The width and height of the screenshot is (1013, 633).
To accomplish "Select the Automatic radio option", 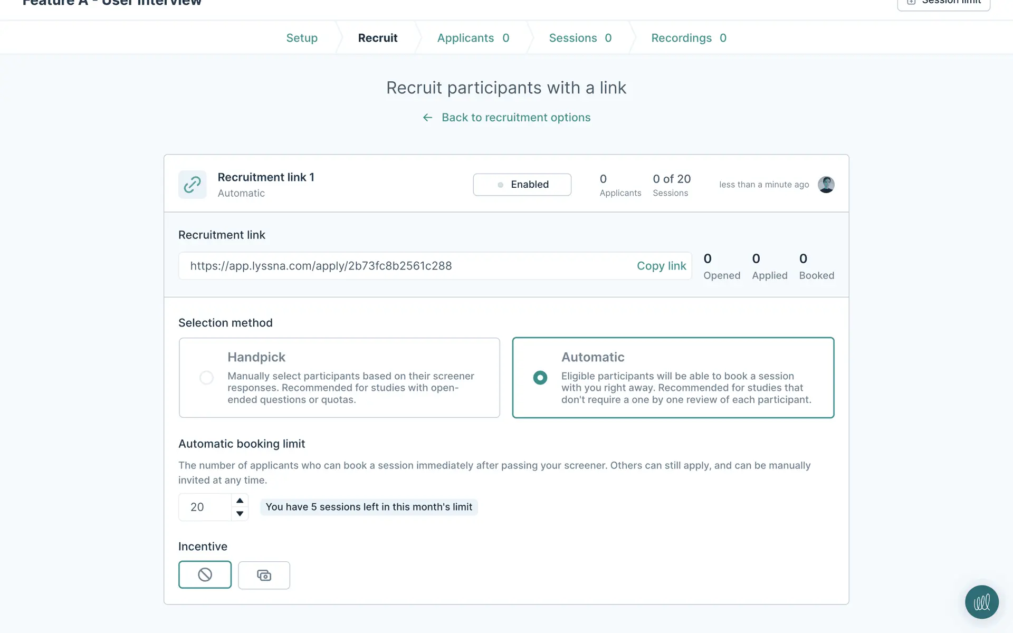I will (540, 378).
